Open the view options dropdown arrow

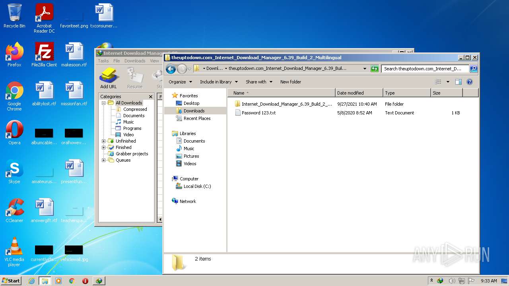448,82
